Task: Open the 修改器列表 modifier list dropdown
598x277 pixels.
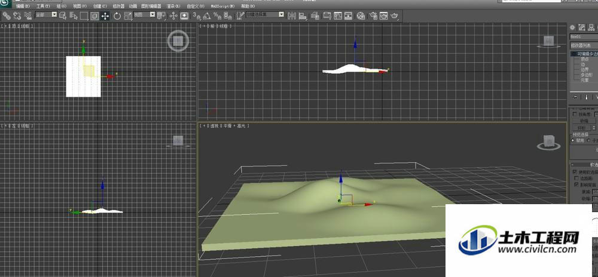Action: point(584,45)
